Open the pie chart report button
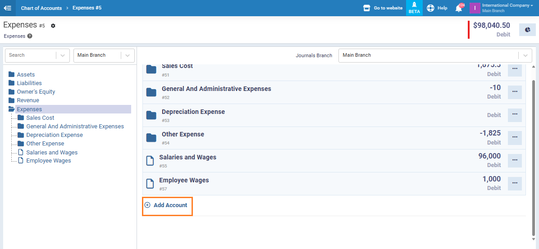 (x=527, y=30)
